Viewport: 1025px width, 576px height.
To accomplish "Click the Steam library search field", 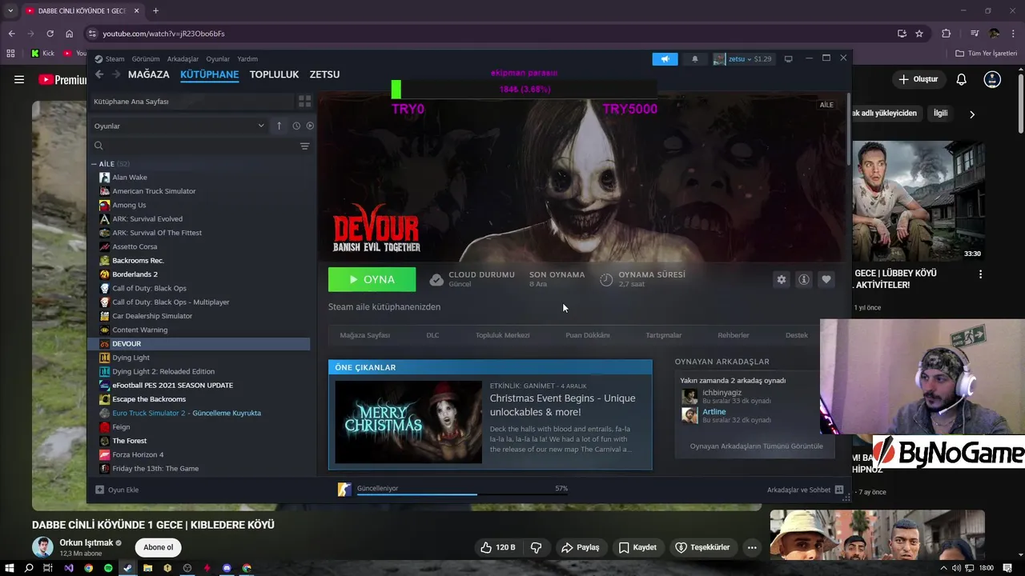I will coord(195,146).
